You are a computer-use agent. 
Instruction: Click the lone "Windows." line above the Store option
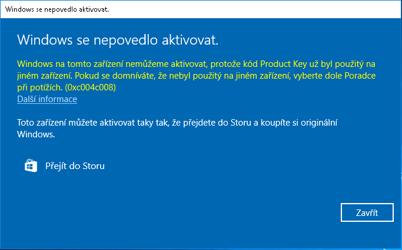click(x=36, y=134)
